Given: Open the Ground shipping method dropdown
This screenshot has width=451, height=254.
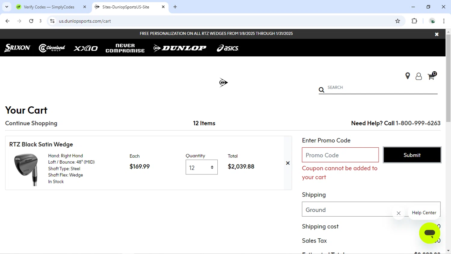Looking at the screenshot, I should tap(371, 209).
